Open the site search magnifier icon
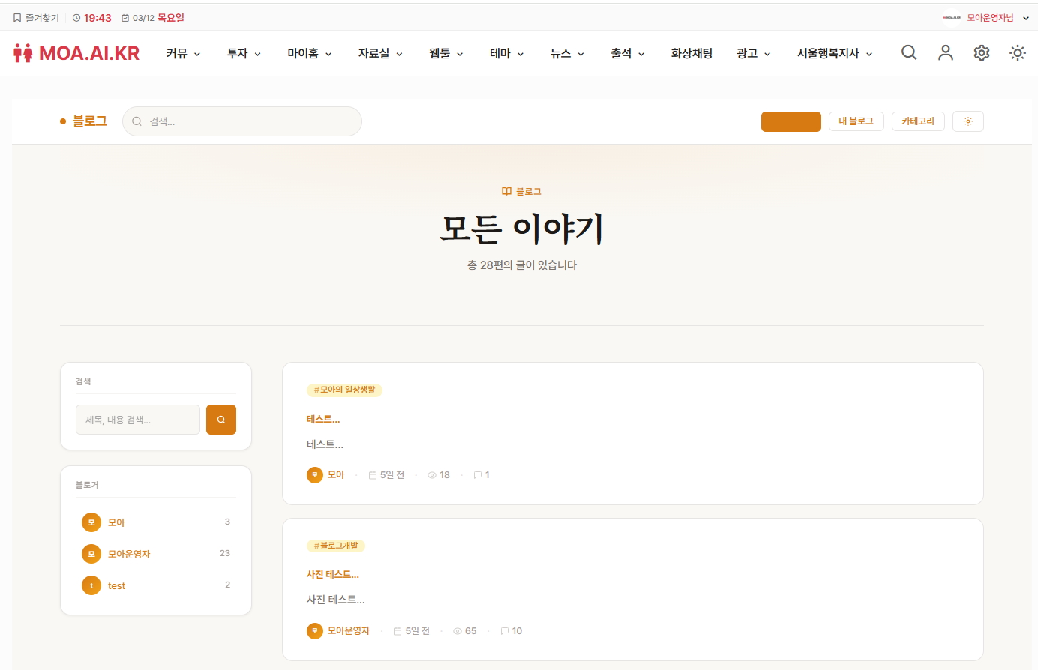The height and width of the screenshot is (670, 1038). (909, 52)
